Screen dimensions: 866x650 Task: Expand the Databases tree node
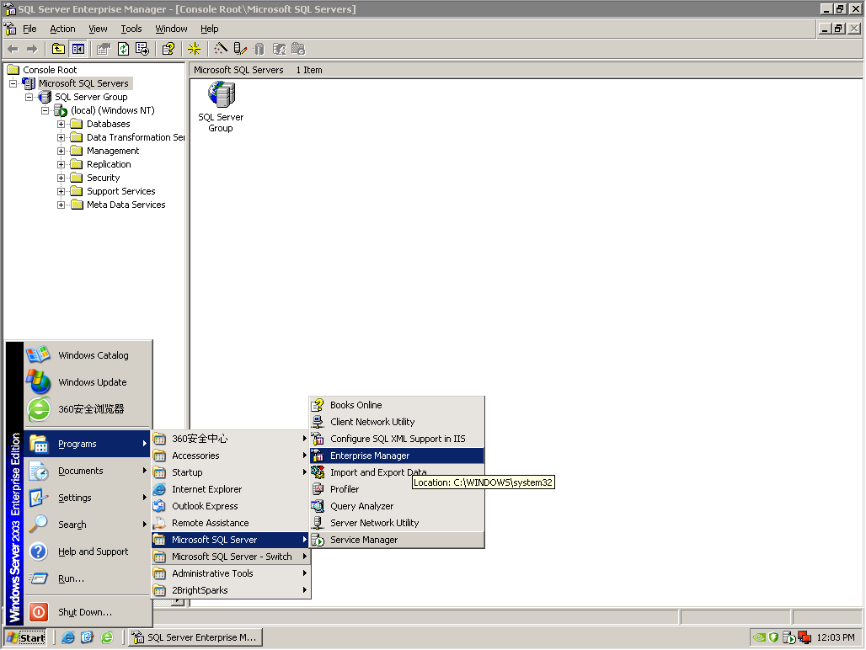[60, 123]
